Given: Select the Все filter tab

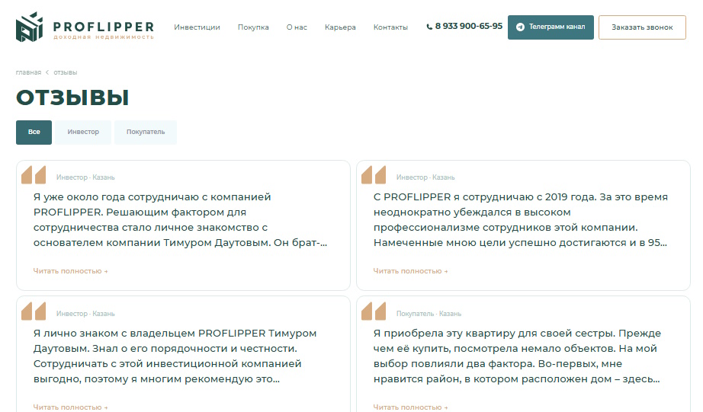Looking at the screenshot, I should click(x=34, y=132).
